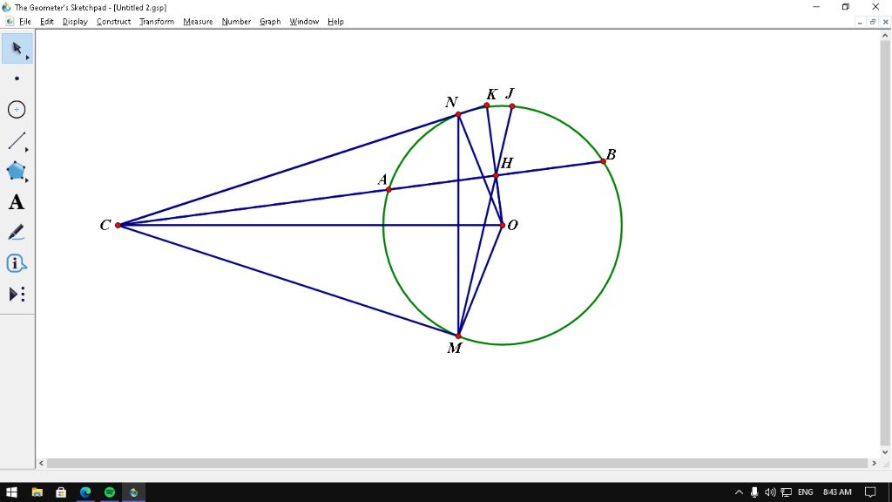The height and width of the screenshot is (502, 892).
Task: Expand the Straightedge tool variants flyout
Action: coord(27,150)
